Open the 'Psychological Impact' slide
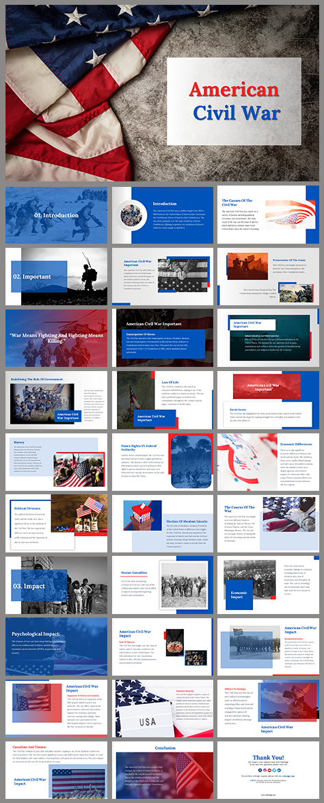Viewport: 324px width, 803px height. [x=56, y=646]
